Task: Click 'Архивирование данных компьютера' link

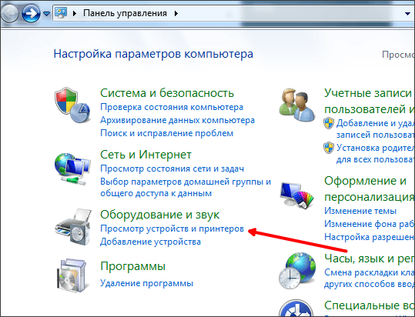Action: 177,120
